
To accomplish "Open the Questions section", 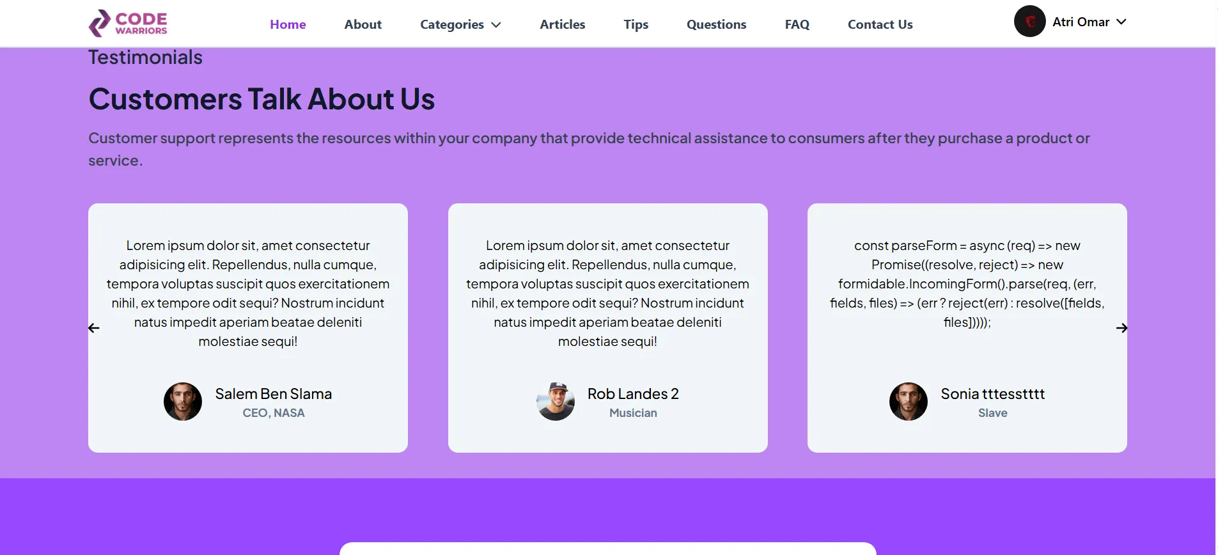I will (x=716, y=24).
